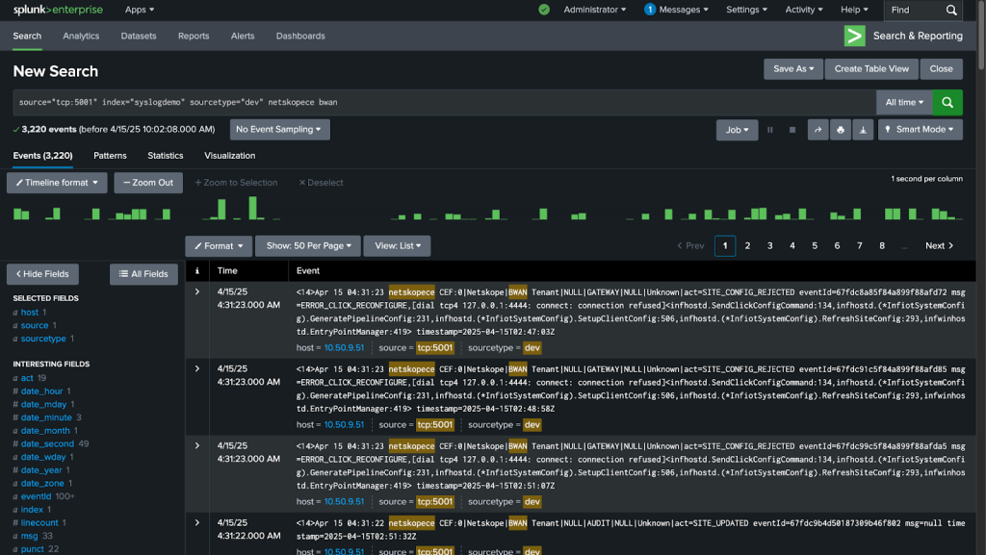Viewport: 986px width, 555px height.
Task: Go to results page 5
Action: [815, 246]
